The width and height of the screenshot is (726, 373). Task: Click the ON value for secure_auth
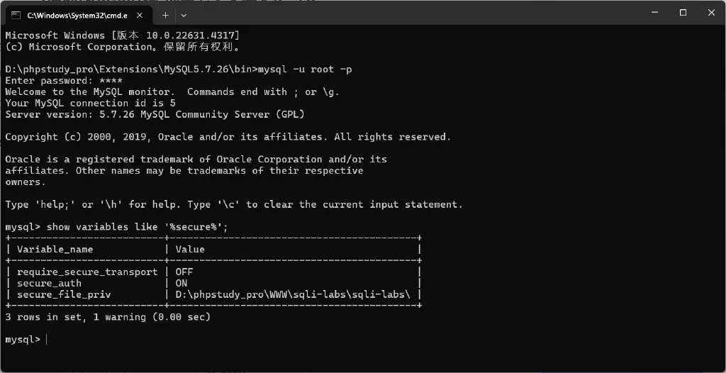[x=181, y=283]
